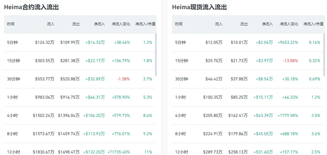
Task: Click the +579.73% change value
Action: (x=121, y=115)
